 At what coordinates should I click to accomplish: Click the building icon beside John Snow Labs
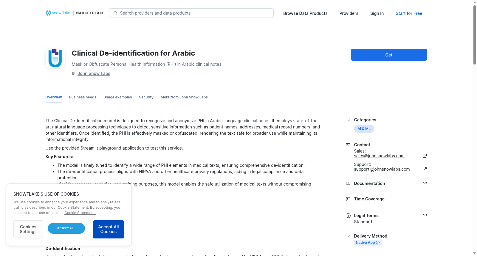click(74, 73)
